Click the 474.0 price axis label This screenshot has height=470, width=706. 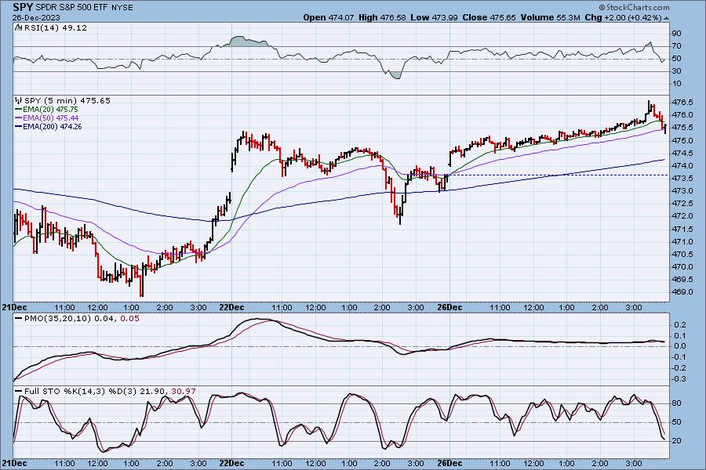click(x=682, y=165)
